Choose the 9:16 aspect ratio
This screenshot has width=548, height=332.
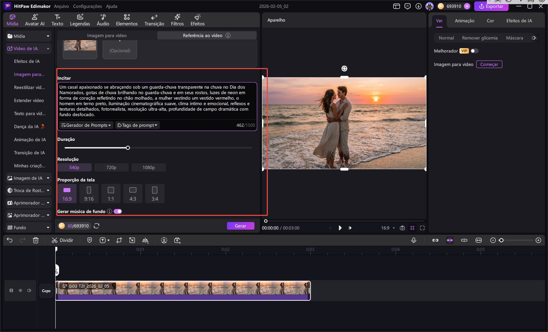tap(89, 193)
